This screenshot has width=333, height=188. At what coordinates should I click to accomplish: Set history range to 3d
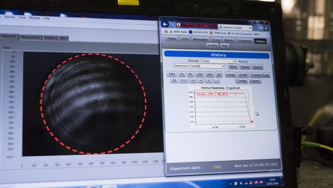pos(219,75)
